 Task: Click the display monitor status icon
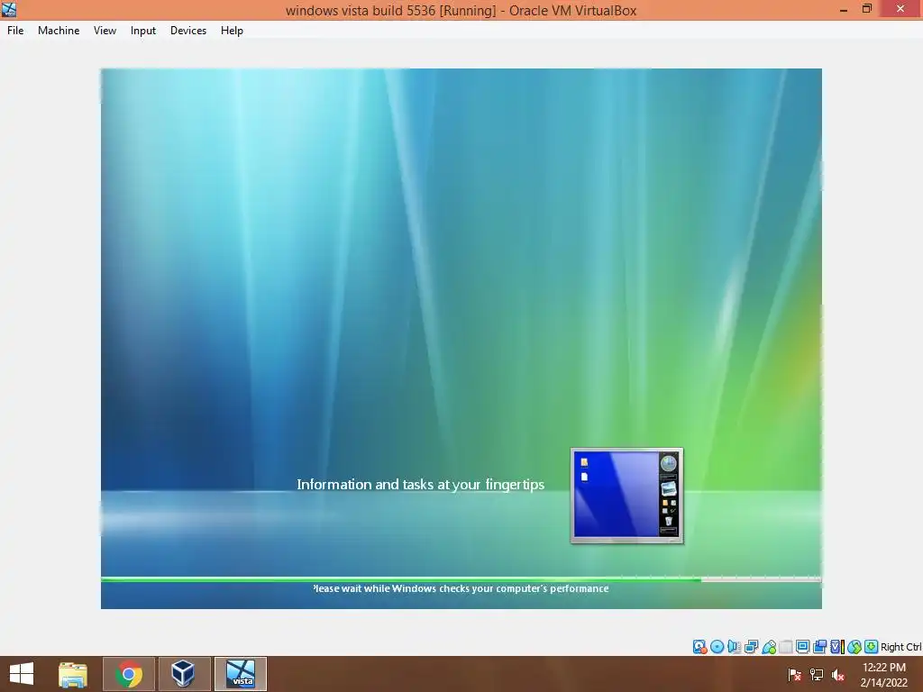coord(802,647)
